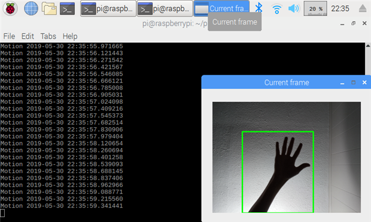Click the line 'Motion 2019-05-30 22:35:59.088771'
Viewport: 371px width, 222px height.
coord(62,192)
